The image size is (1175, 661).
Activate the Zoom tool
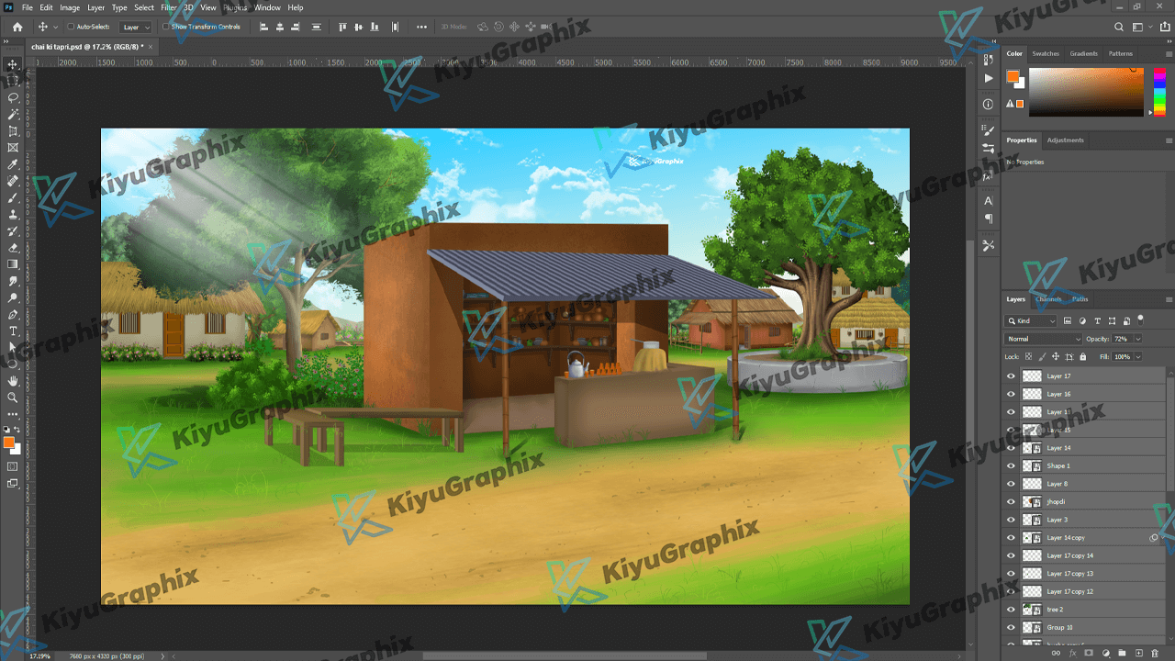(x=13, y=398)
